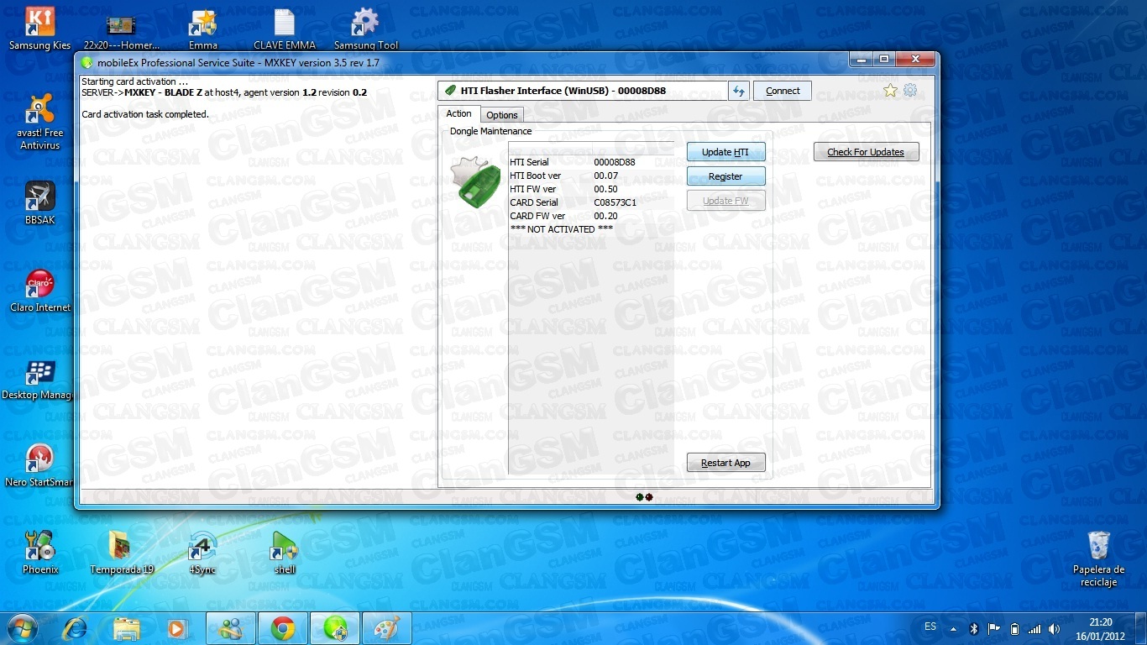Click the SERVER->MXKEY - BLADE Z log line

(224, 92)
